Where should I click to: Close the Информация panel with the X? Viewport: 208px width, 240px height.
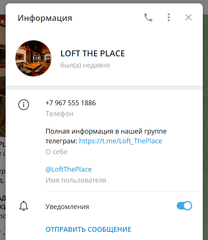coord(188,18)
